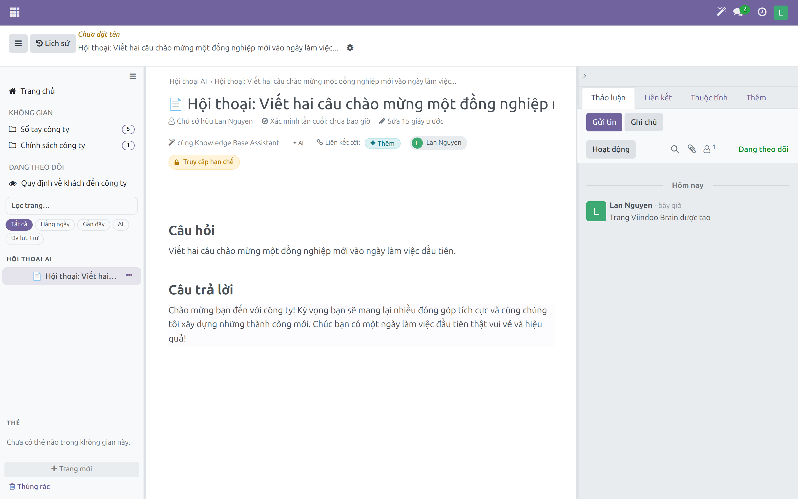Click the Hoạt động button
Image resolution: width=798 pixels, height=499 pixels.
click(611, 149)
